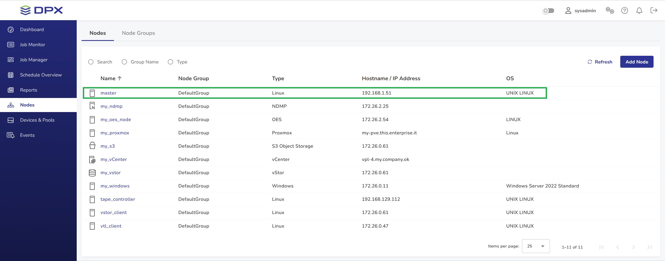Open the help question mark icon
This screenshot has width=665, height=261.
pyautogui.click(x=625, y=10)
